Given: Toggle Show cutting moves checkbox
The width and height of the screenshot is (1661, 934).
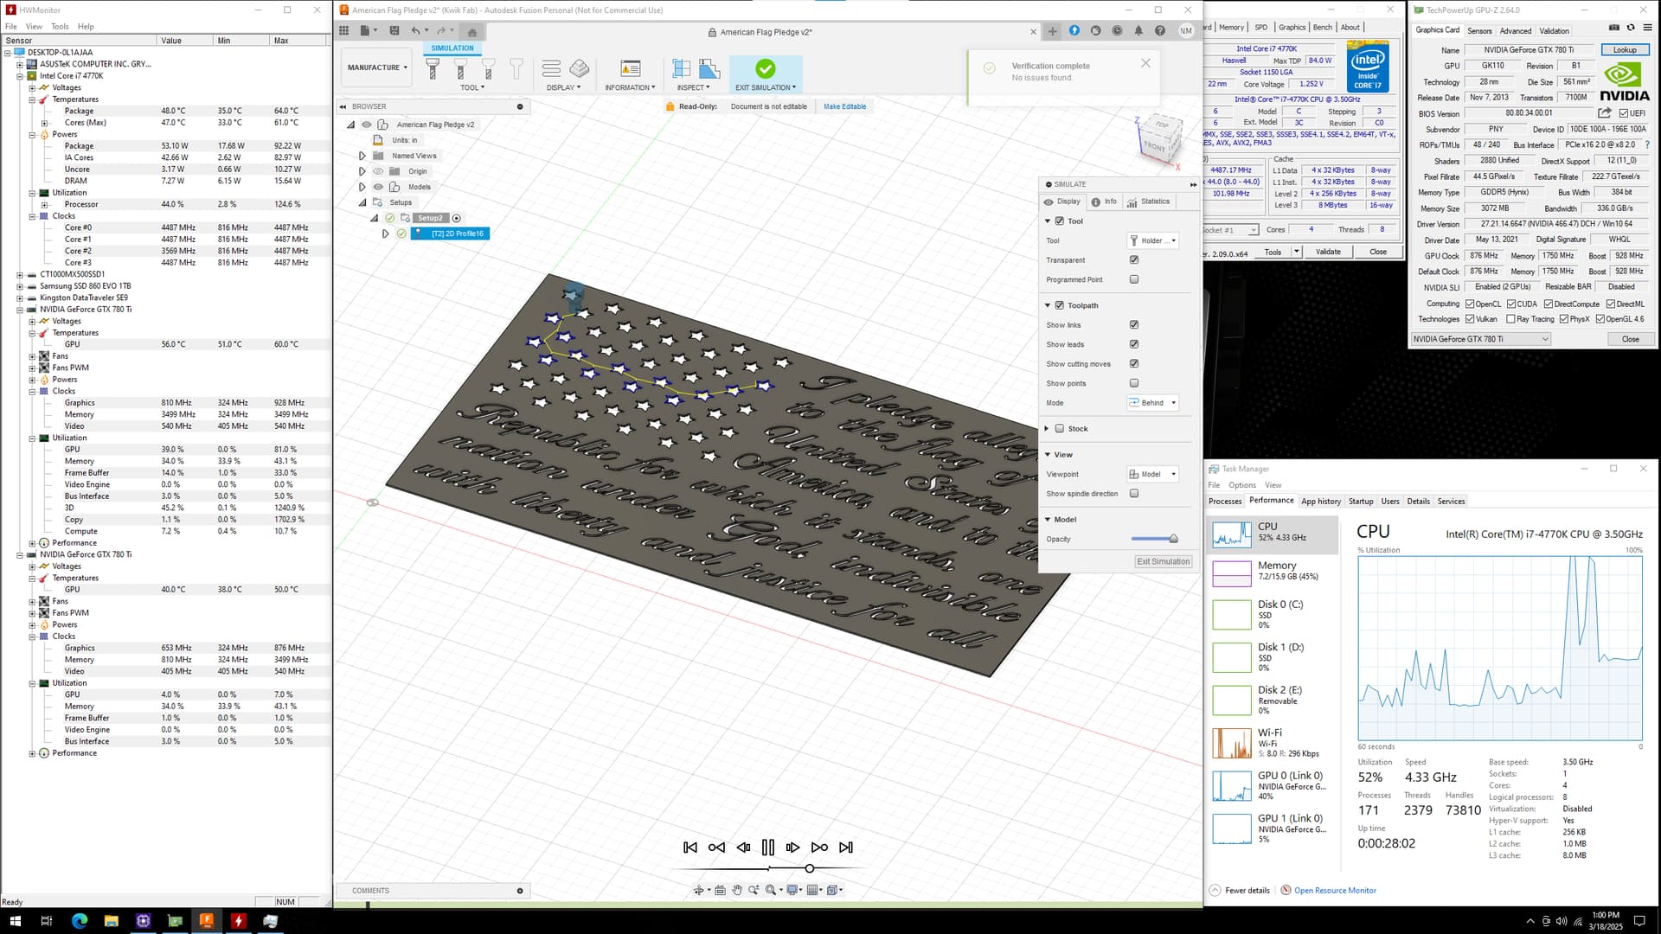Looking at the screenshot, I should coord(1134,363).
